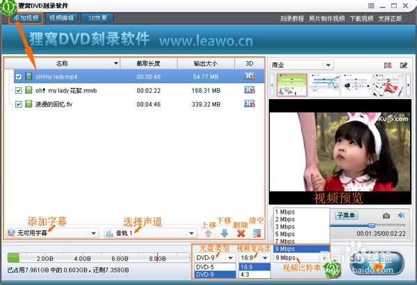
Task: Choose 16:9 in the aspect ratio list
Action: (254, 267)
